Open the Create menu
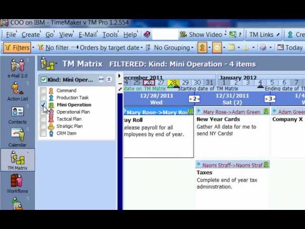Image resolution: width=305 pixels, height=229 pixels. (30, 35)
